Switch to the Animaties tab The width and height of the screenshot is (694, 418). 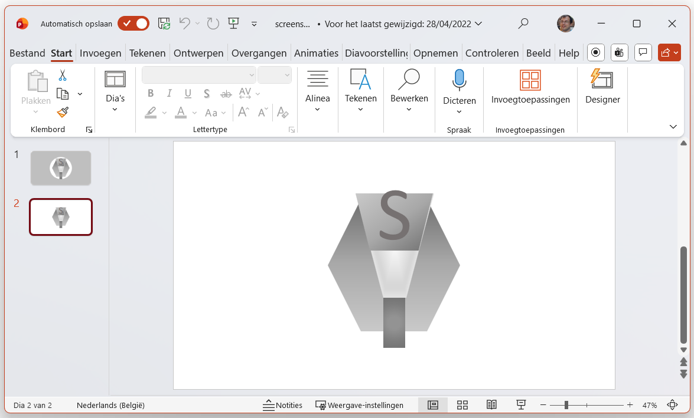316,52
